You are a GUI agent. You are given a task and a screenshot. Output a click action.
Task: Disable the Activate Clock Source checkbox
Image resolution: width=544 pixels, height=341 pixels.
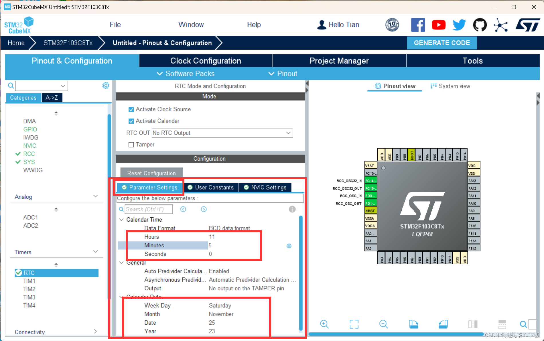click(131, 109)
